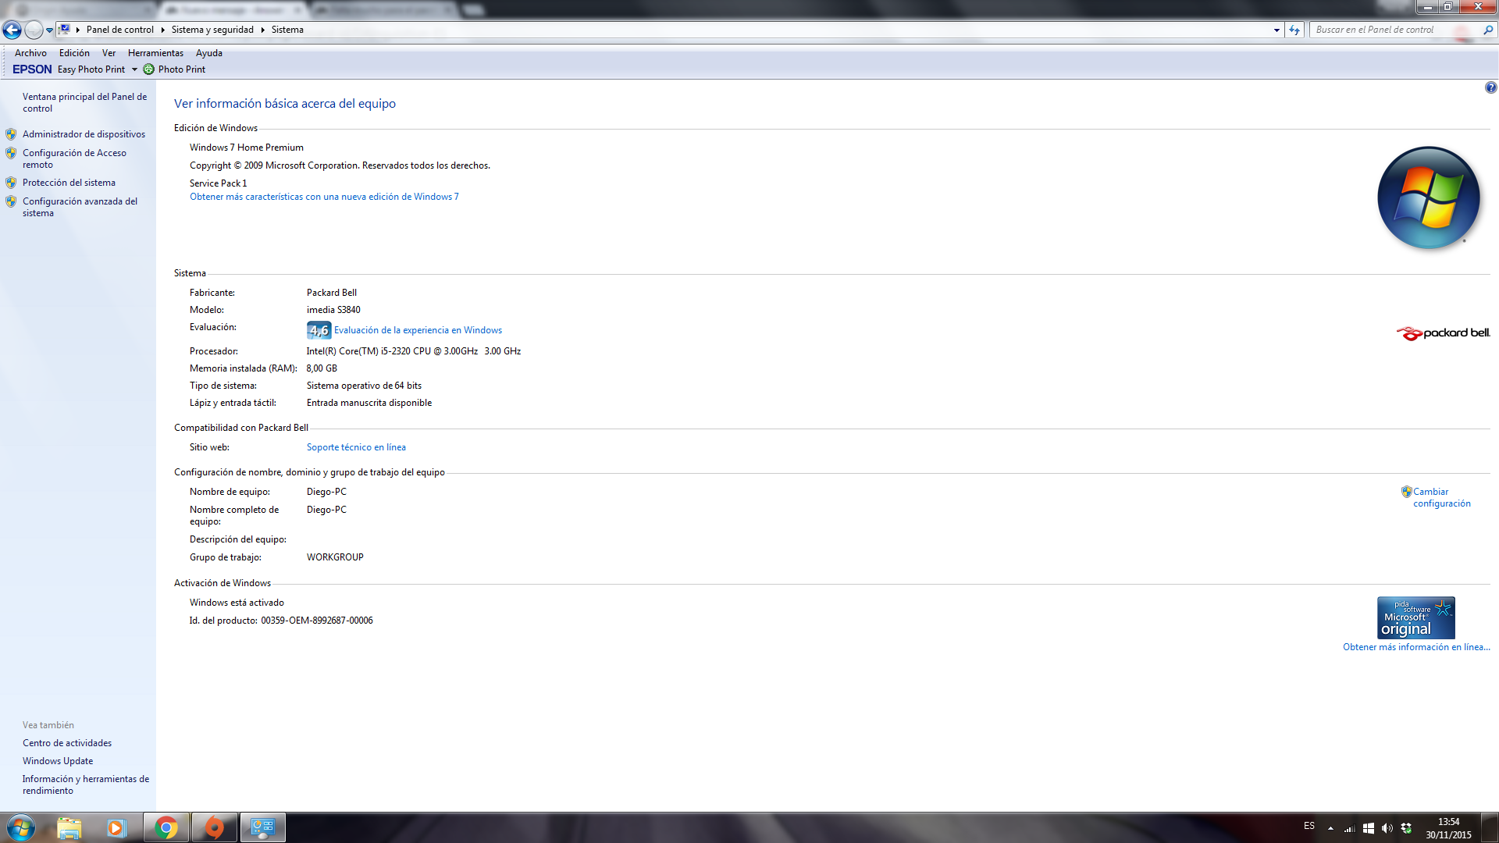Click the shield icon next to Cambiar configuración
This screenshot has width=1499, height=843.
(x=1406, y=492)
